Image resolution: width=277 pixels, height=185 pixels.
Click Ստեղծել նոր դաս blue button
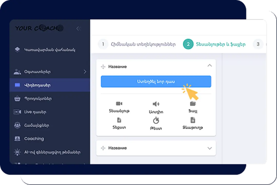(156, 82)
